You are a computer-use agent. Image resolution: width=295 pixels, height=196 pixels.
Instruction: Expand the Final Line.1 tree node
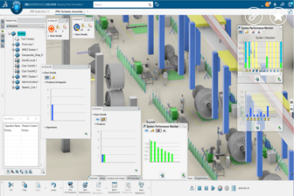point(13,44)
